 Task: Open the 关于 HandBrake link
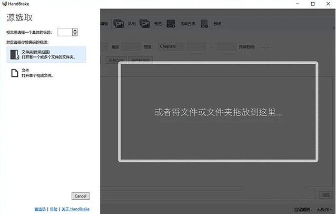click(x=75, y=209)
